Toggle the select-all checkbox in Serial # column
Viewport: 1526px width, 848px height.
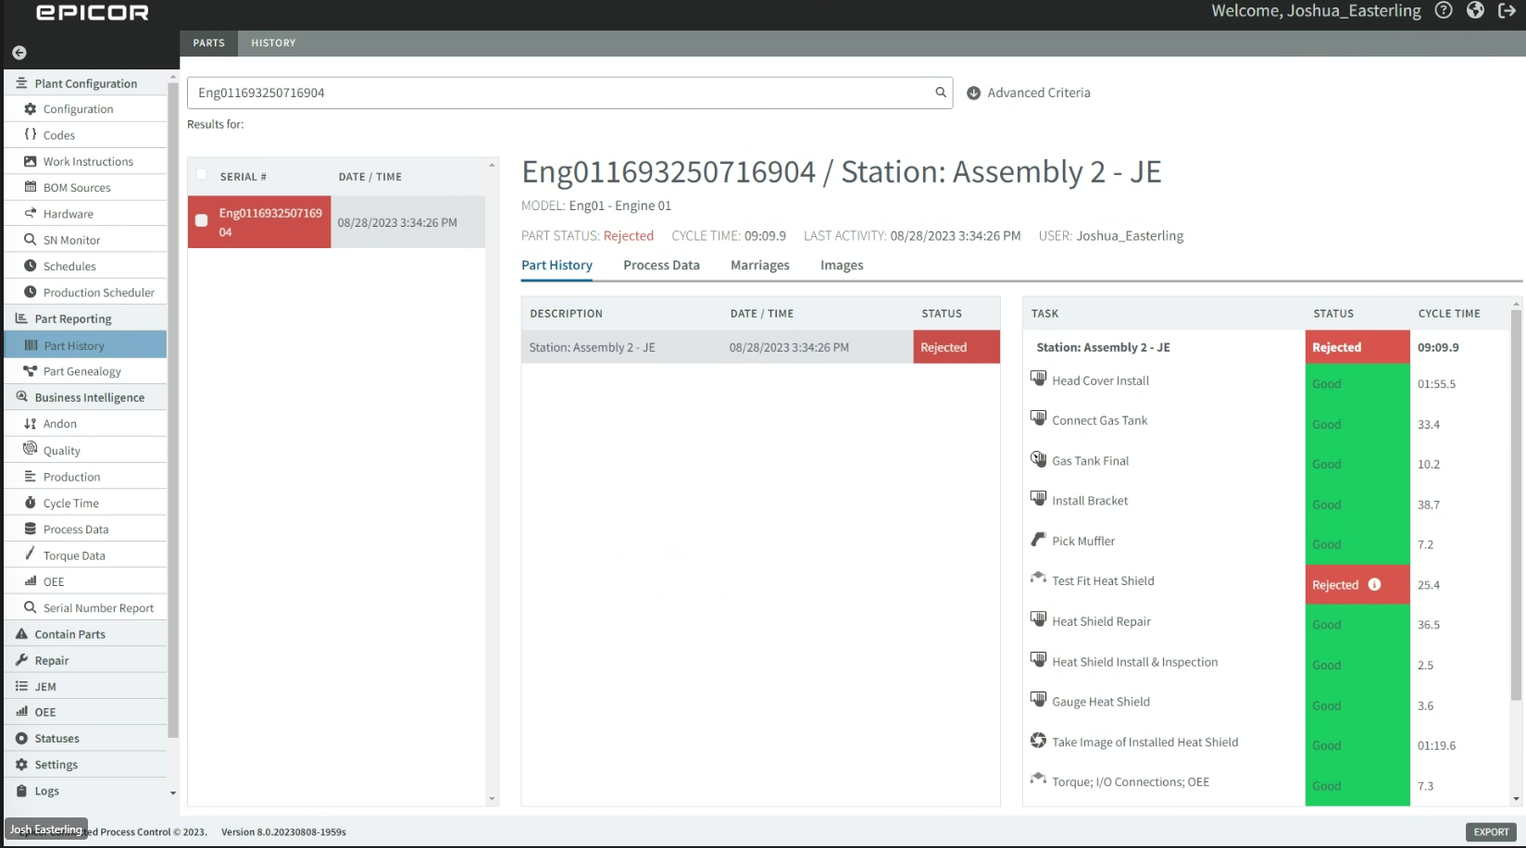(201, 175)
